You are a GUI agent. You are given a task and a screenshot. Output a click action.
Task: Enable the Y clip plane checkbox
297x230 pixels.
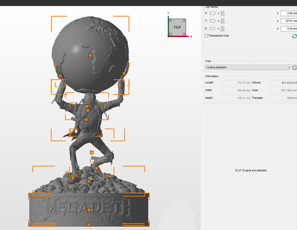tap(213, 21)
